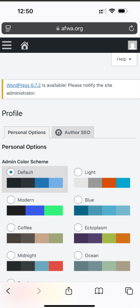The width and height of the screenshot is (140, 308).
Task: Follow the WordPress 6.7.2 link
Action: click(24, 85)
